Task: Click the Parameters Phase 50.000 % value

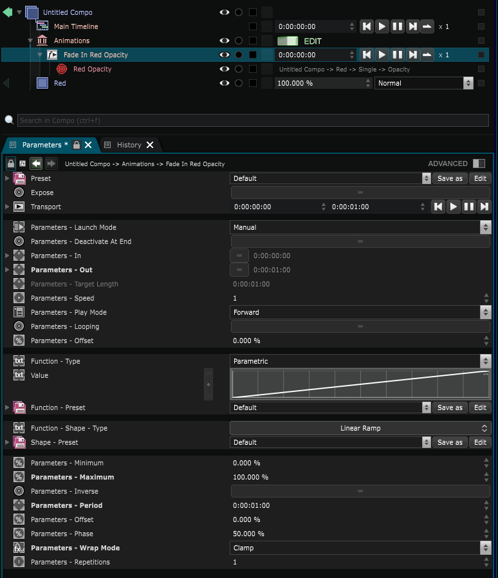Action: click(248, 534)
